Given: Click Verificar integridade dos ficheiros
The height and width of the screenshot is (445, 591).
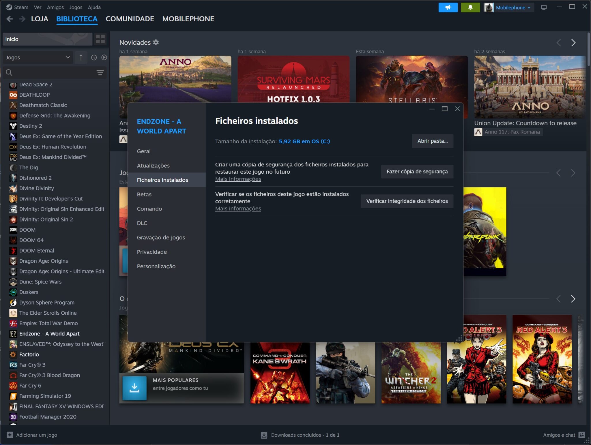Looking at the screenshot, I should 407,201.
